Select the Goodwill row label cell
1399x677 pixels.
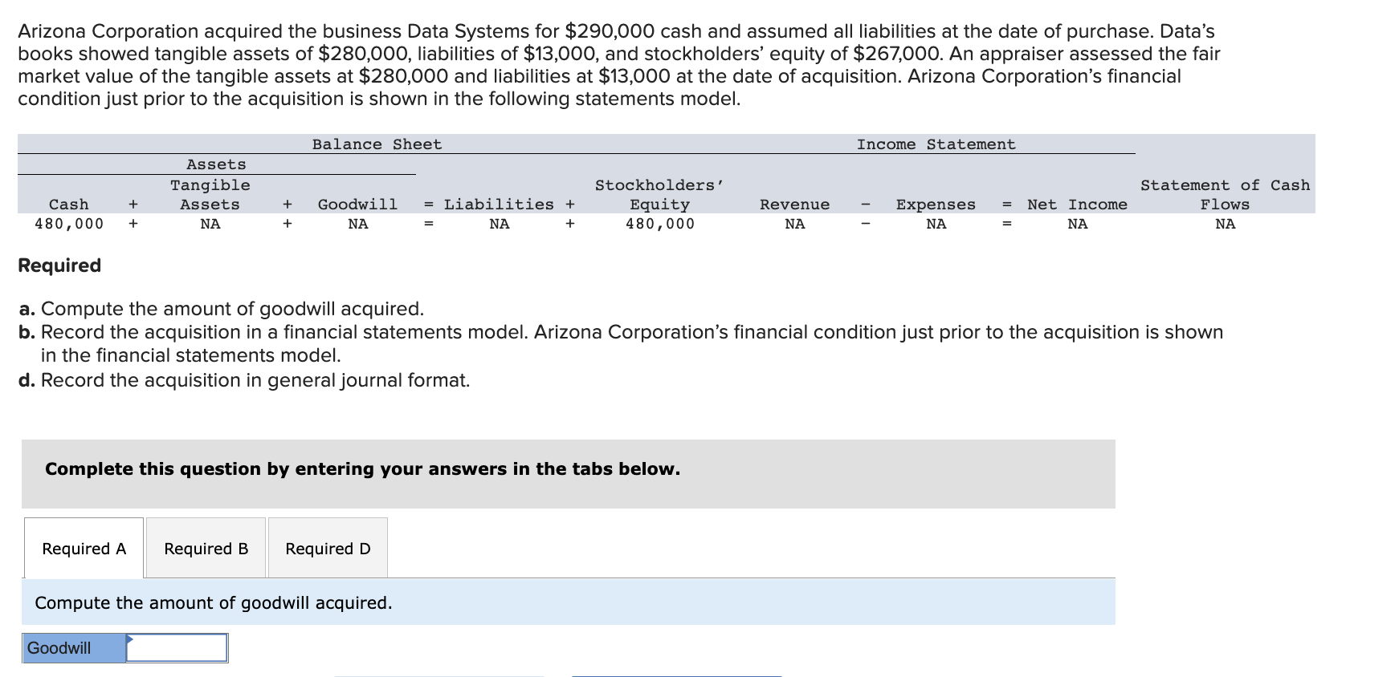click(74, 648)
